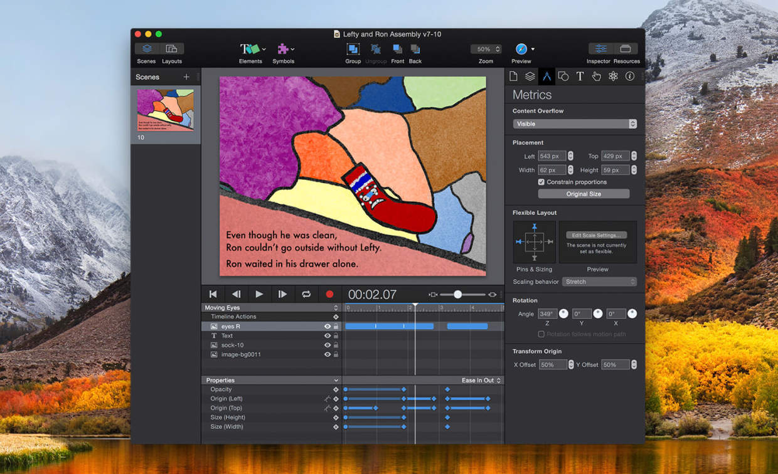The image size is (778, 474).
Task: Toggle loop playback icon
Action: point(306,294)
